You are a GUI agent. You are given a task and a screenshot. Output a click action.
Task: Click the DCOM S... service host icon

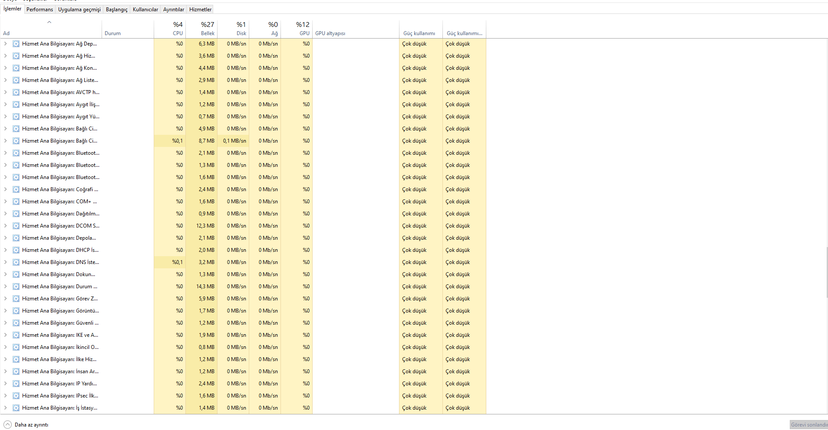16,226
